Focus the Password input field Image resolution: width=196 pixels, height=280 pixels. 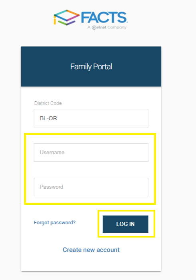tap(91, 187)
